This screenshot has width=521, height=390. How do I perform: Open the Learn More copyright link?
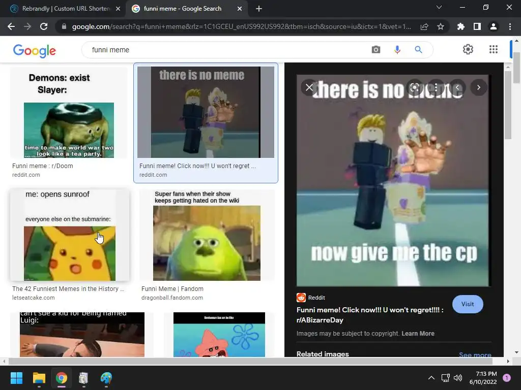coord(418,333)
